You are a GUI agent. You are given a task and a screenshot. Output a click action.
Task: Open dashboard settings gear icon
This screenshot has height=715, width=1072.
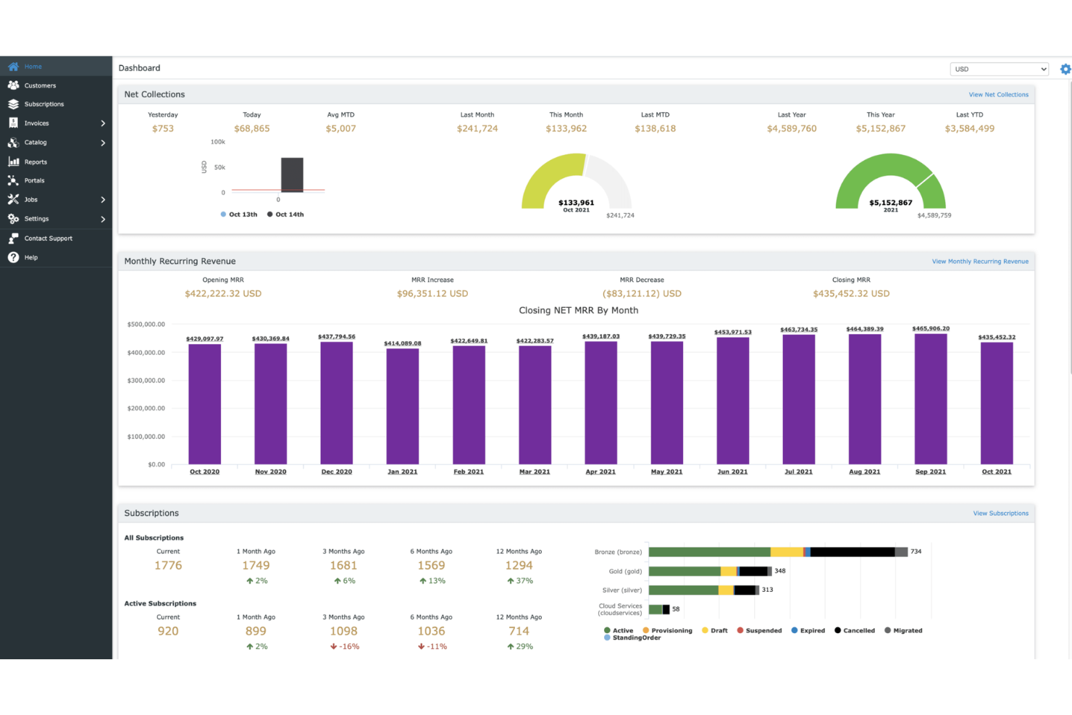click(1065, 70)
